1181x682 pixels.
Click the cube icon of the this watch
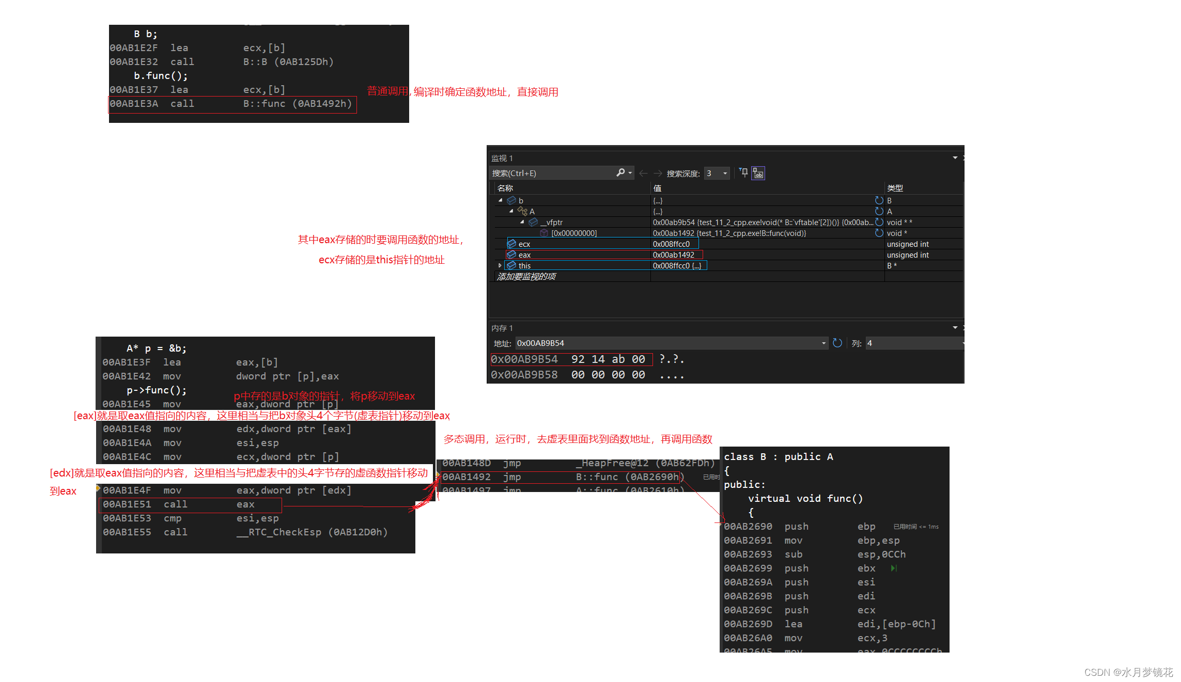pos(511,265)
